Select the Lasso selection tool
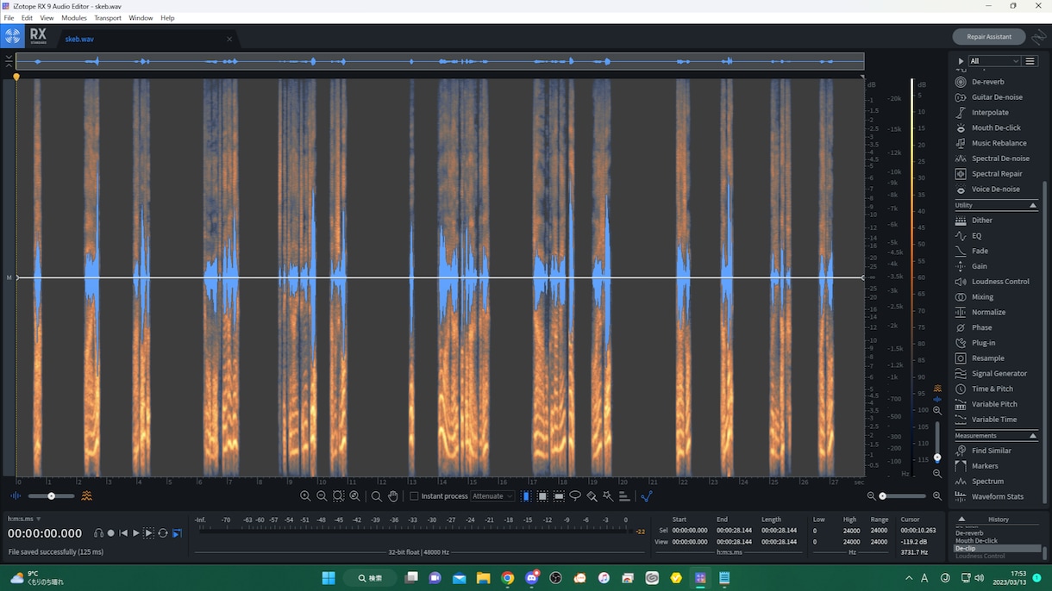 point(575,496)
